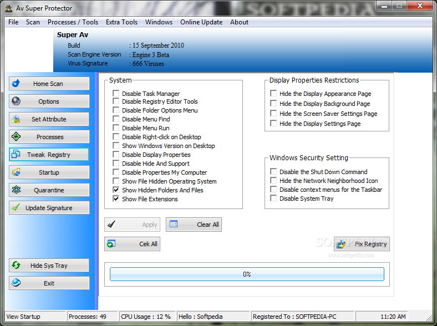The height and width of the screenshot is (326, 437).
Task: Click the Quarantine snowflake icon
Action: point(16,190)
